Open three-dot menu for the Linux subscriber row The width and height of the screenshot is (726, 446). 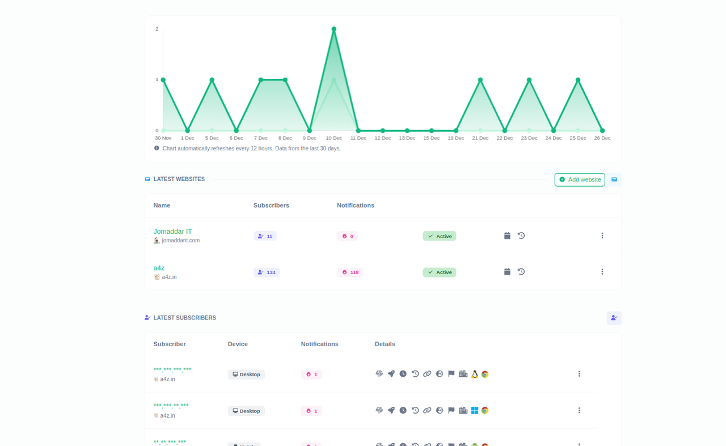[579, 374]
